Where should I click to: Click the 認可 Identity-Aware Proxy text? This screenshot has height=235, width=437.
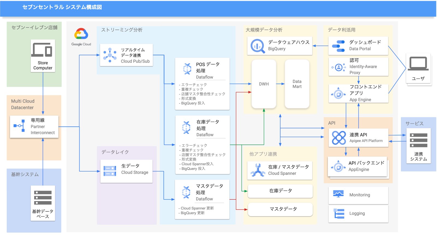pos(363,66)
